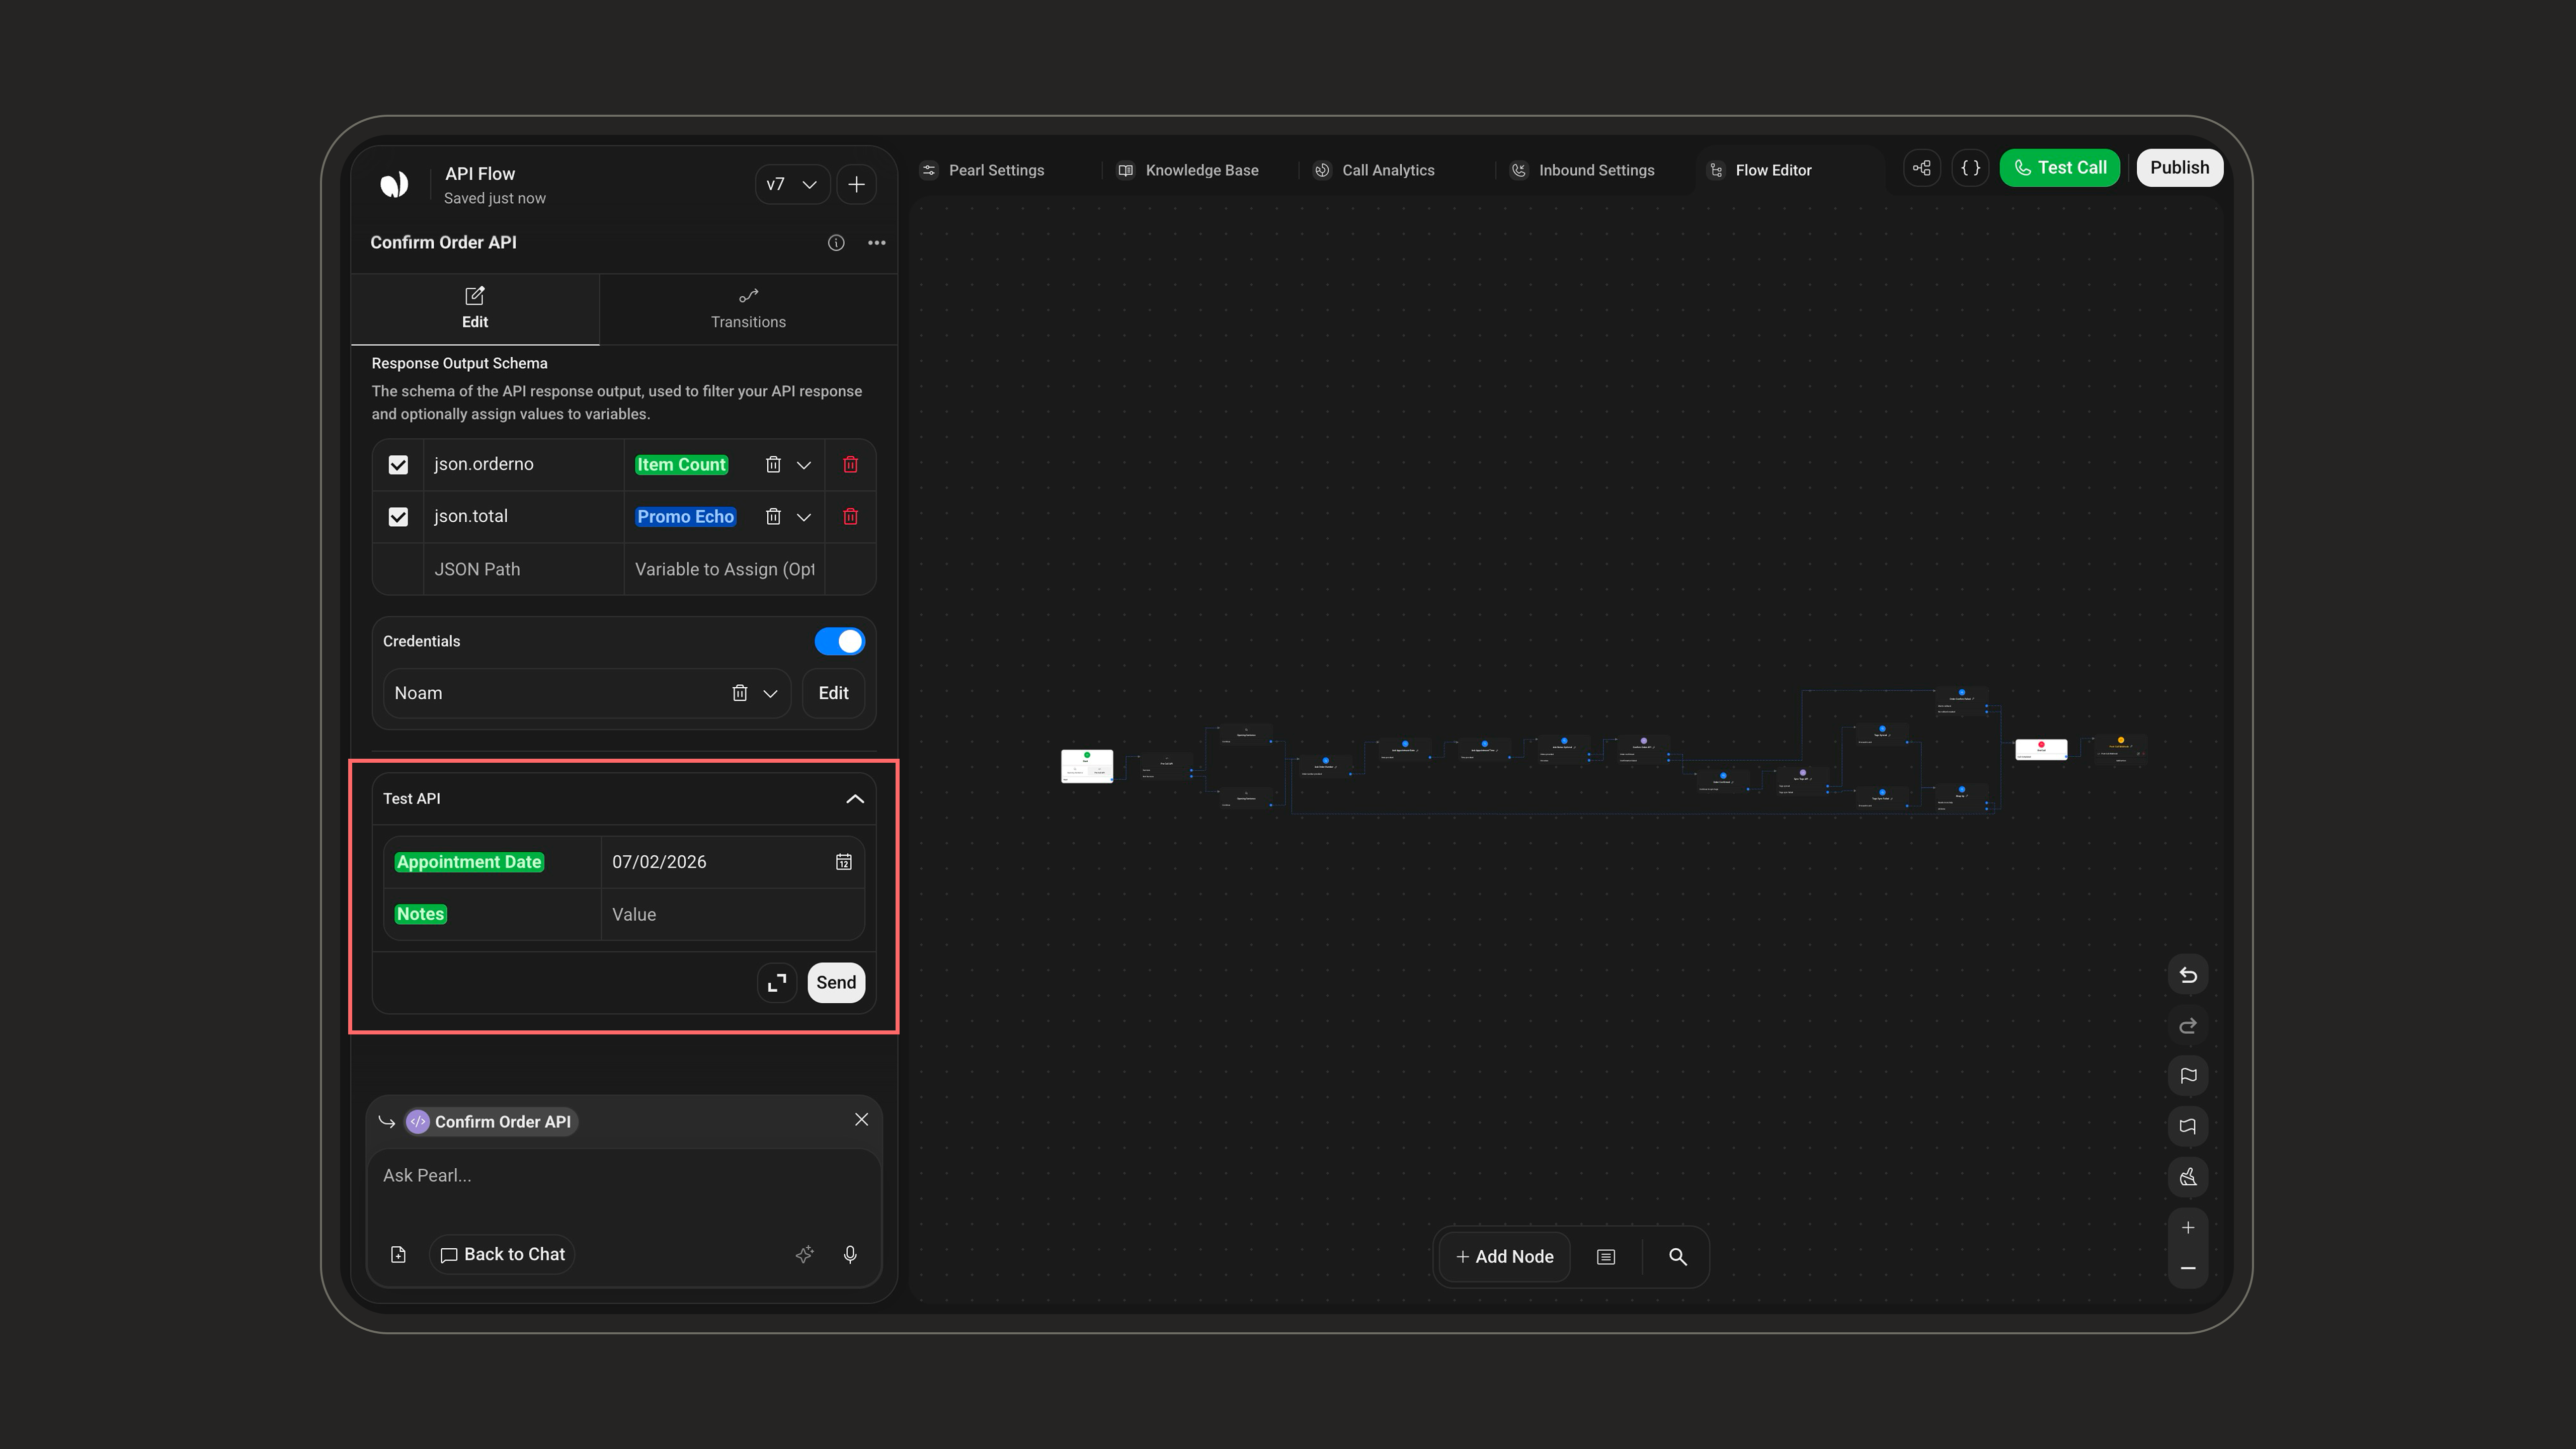Viewport: 2576px width, 1449px height.
Task: Click the Variable to Assign field
Action: [x=724, y=569]
